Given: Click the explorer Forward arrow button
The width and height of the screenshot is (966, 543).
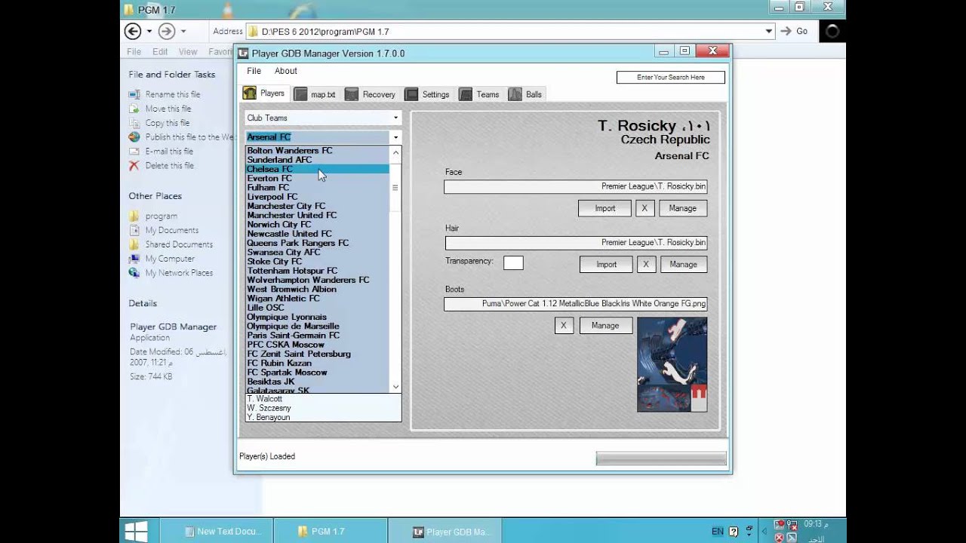Looking at the screenshot, I should click(x=167, y=31).
